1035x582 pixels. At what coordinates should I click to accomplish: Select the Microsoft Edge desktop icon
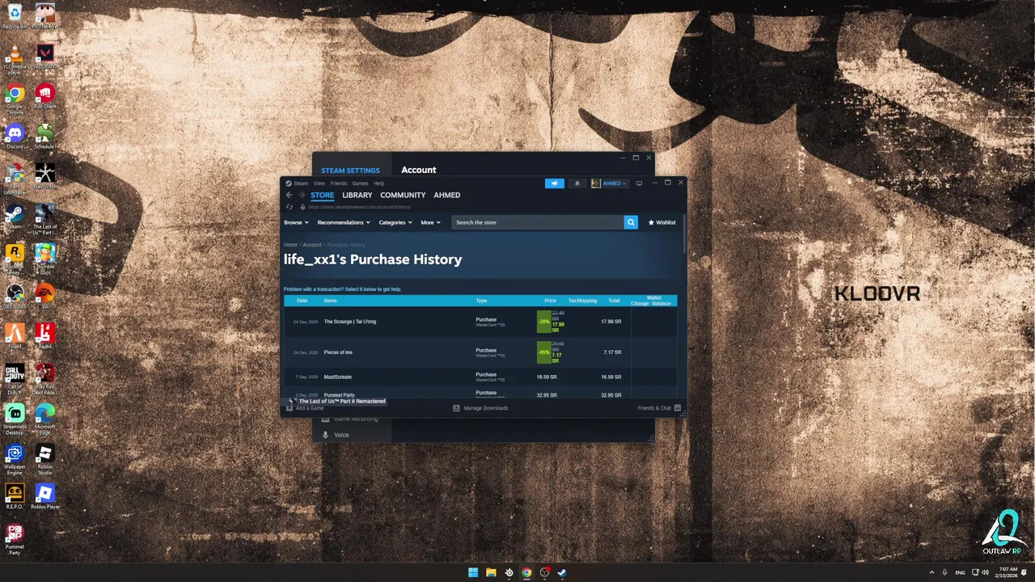pyautogui.click(x=45, y=420)
